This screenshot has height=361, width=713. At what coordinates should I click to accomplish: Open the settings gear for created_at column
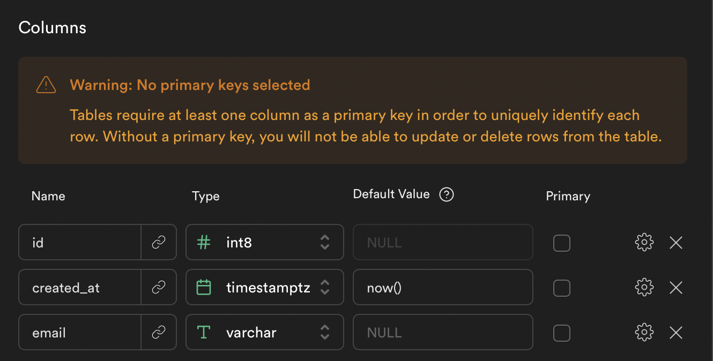(644, 287)
